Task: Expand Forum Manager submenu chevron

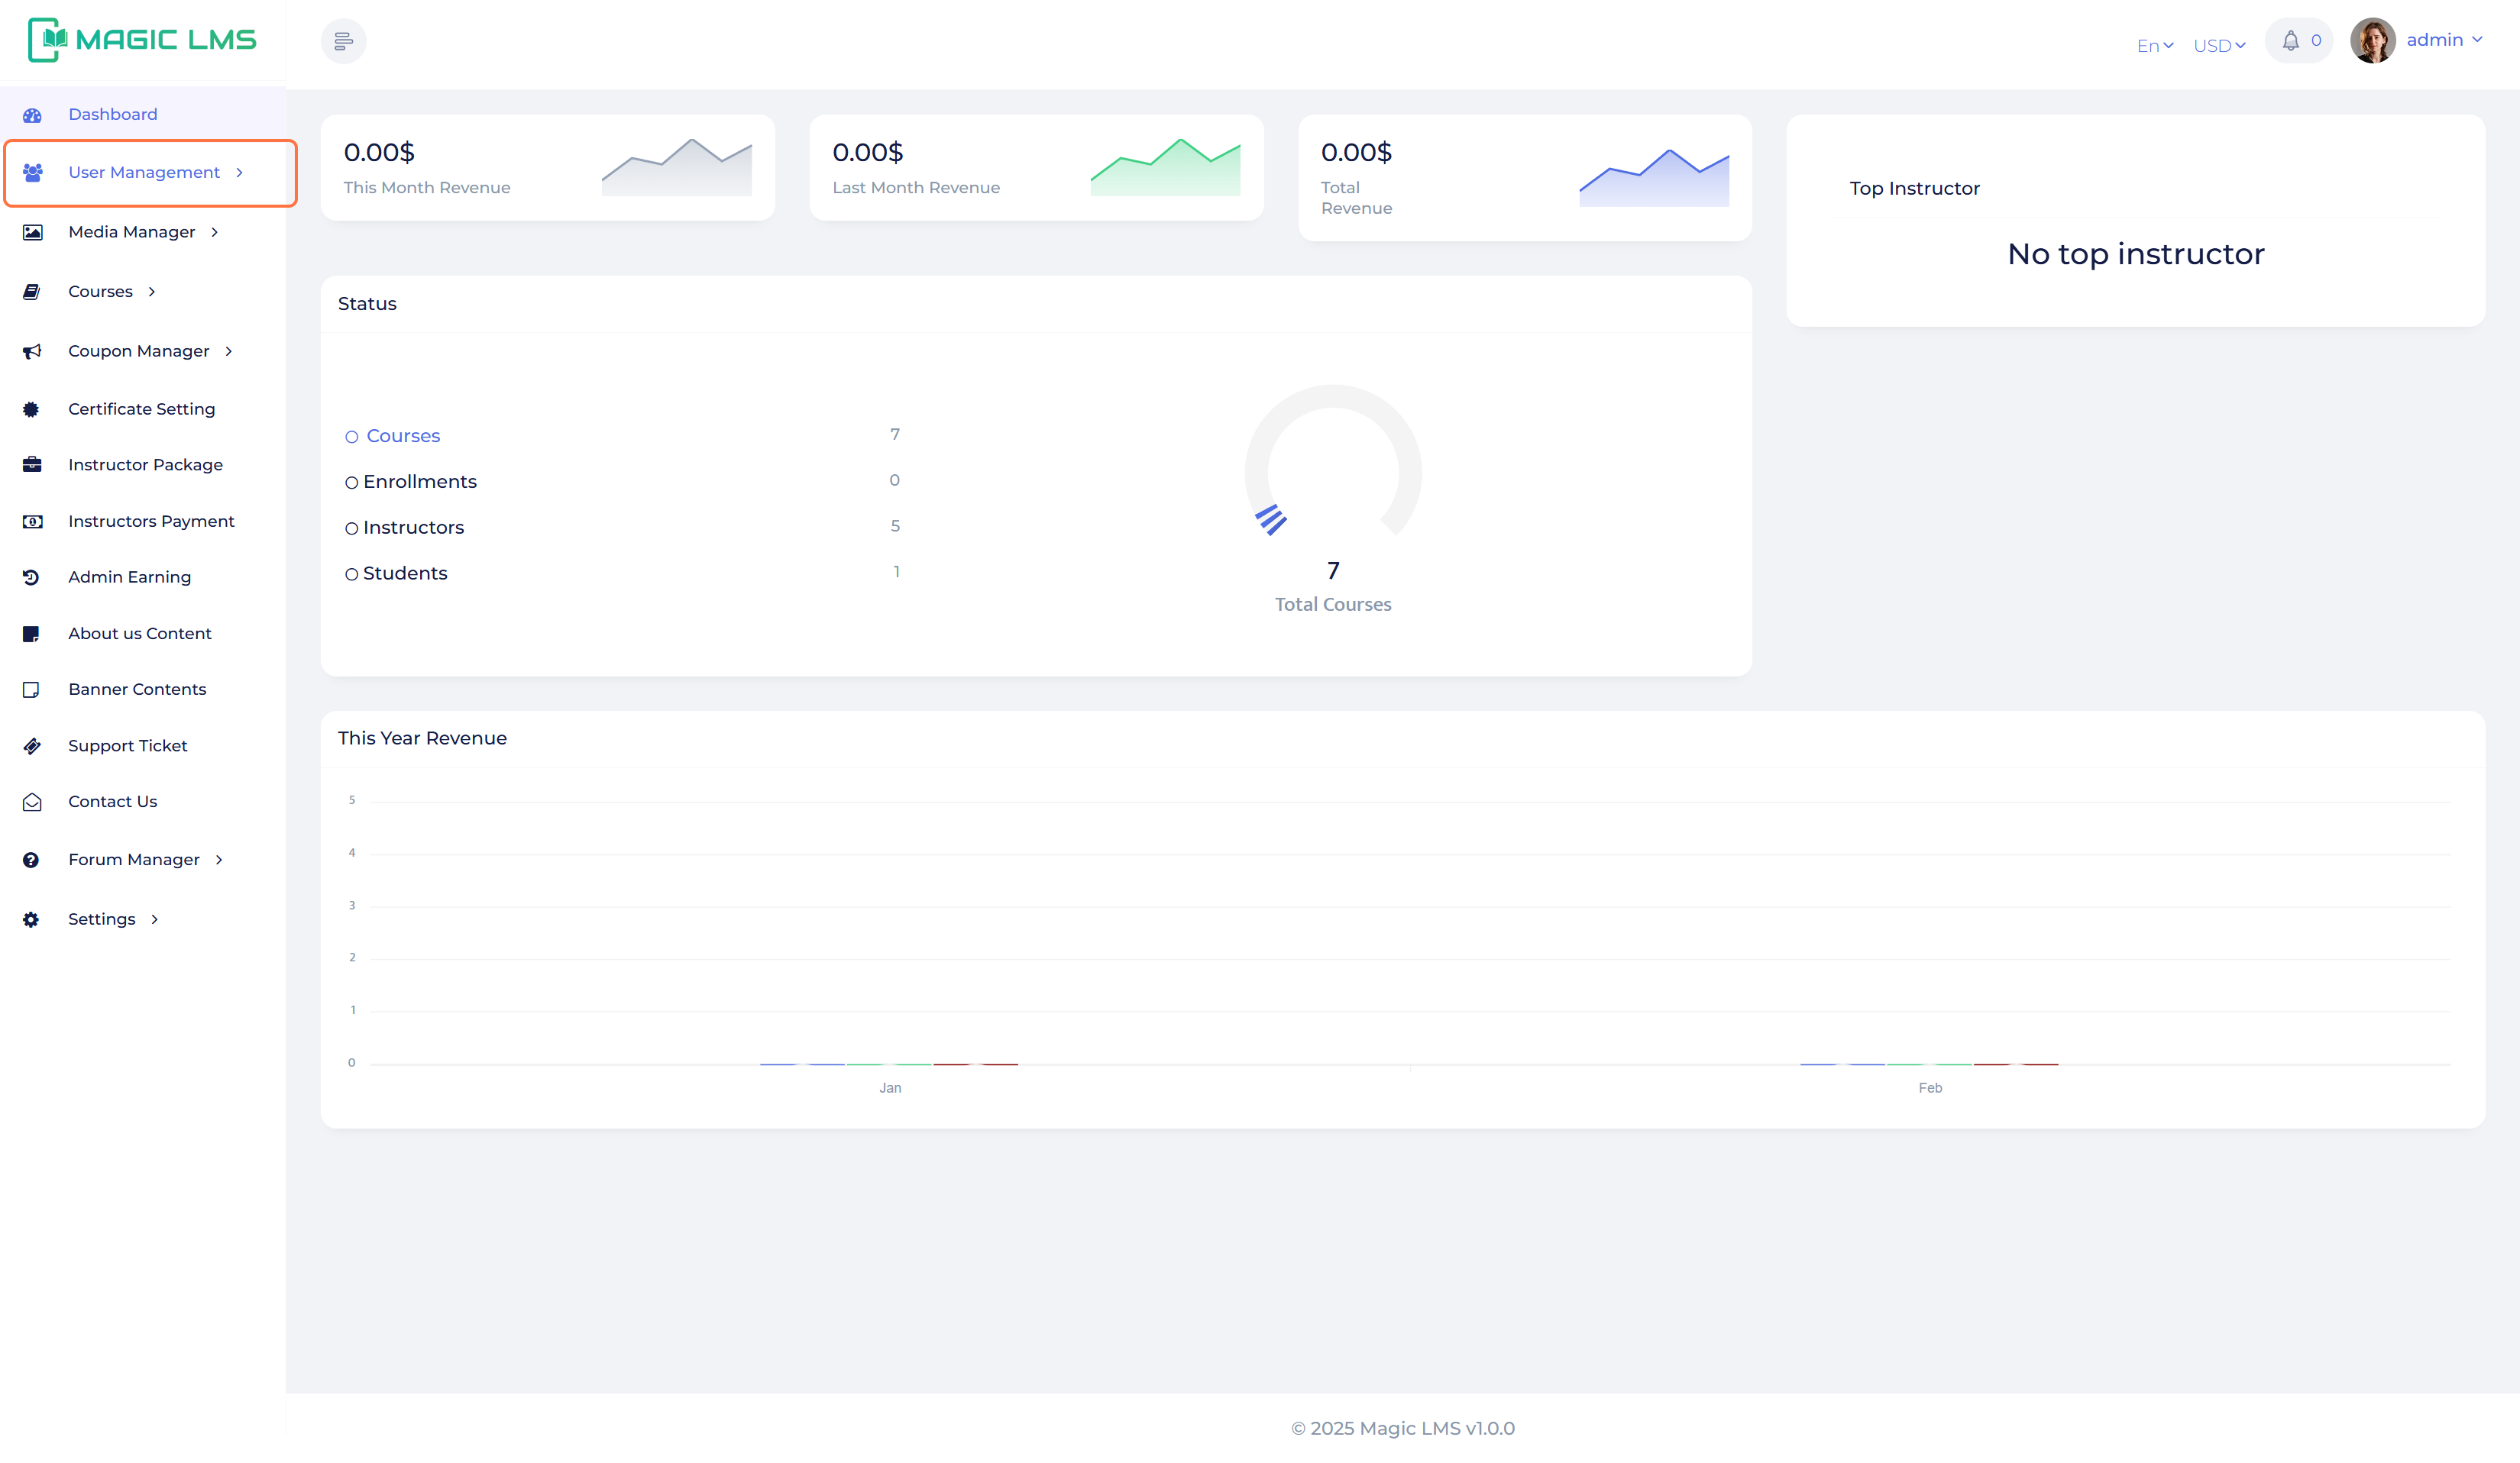Action: click(x=219, y=860)
